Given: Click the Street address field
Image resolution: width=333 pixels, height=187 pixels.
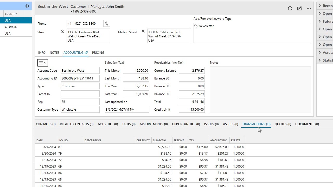Looking at the screenshot, I should [x=88, y=36].
